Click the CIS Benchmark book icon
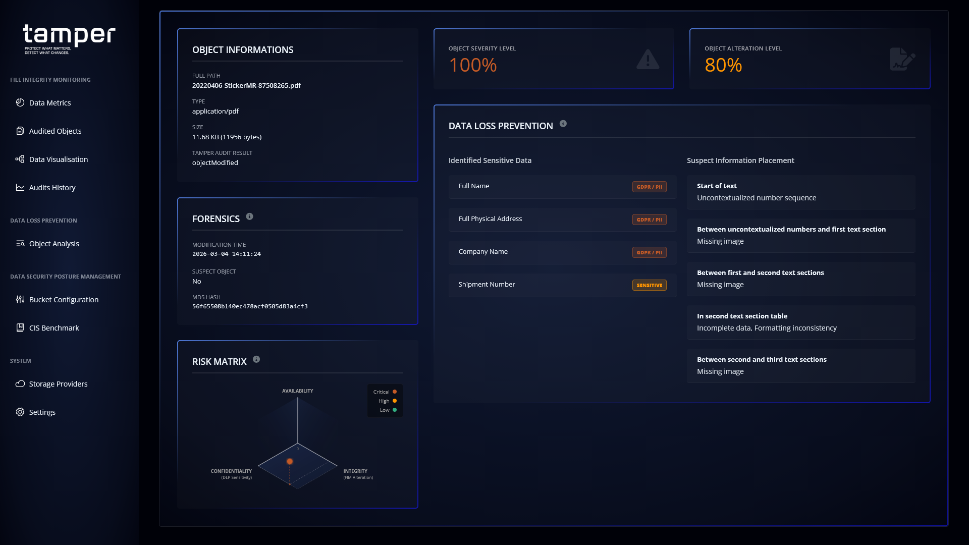Image resolution: width=969 pixels, height=545 pixels. coord(20,328)
